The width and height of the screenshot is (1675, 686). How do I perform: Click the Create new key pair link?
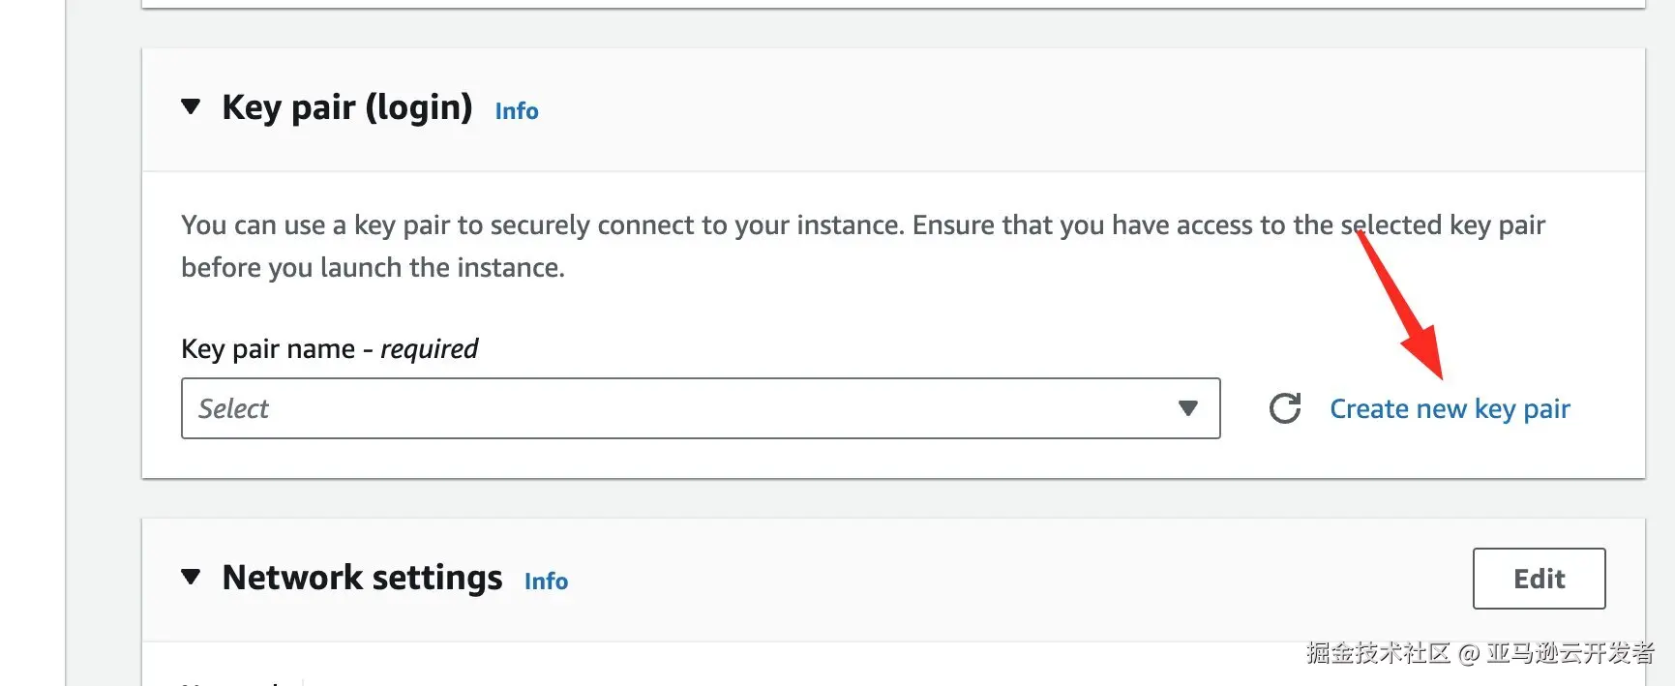pos(1449,409)
